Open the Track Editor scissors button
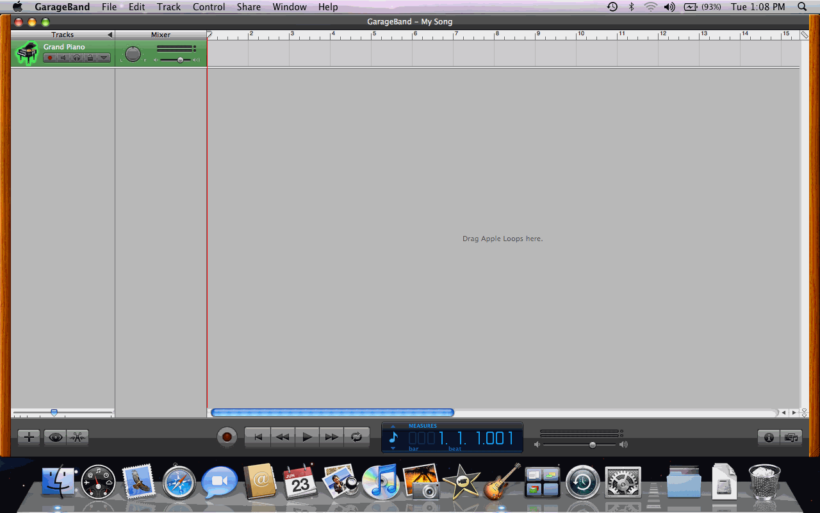Screen dimensions: 820x513 (78, 437)
